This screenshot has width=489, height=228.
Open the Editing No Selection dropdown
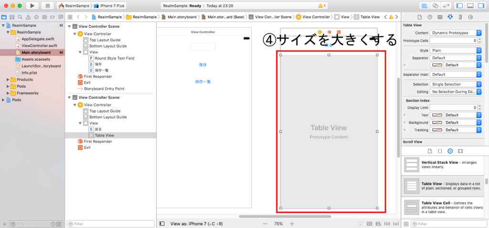coord(456,92)
